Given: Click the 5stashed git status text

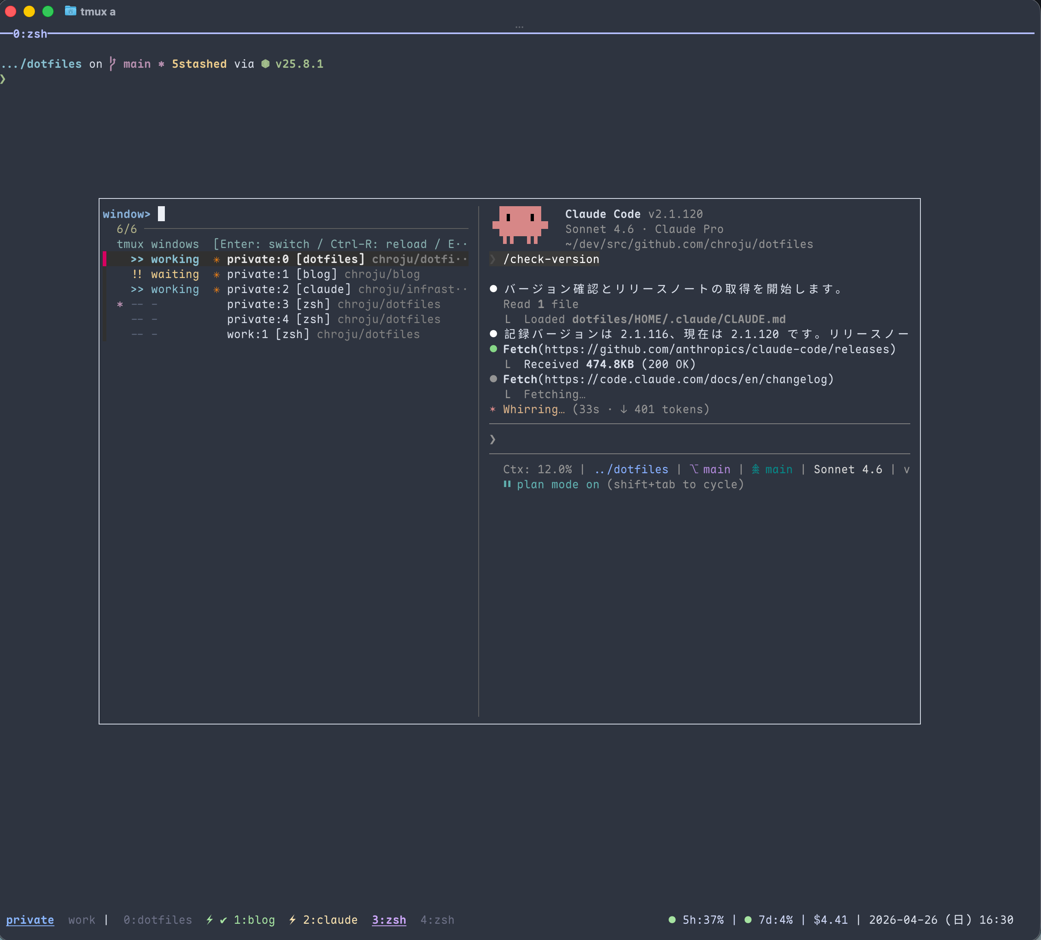Looking at the screenshot, I should click(199, 64).
